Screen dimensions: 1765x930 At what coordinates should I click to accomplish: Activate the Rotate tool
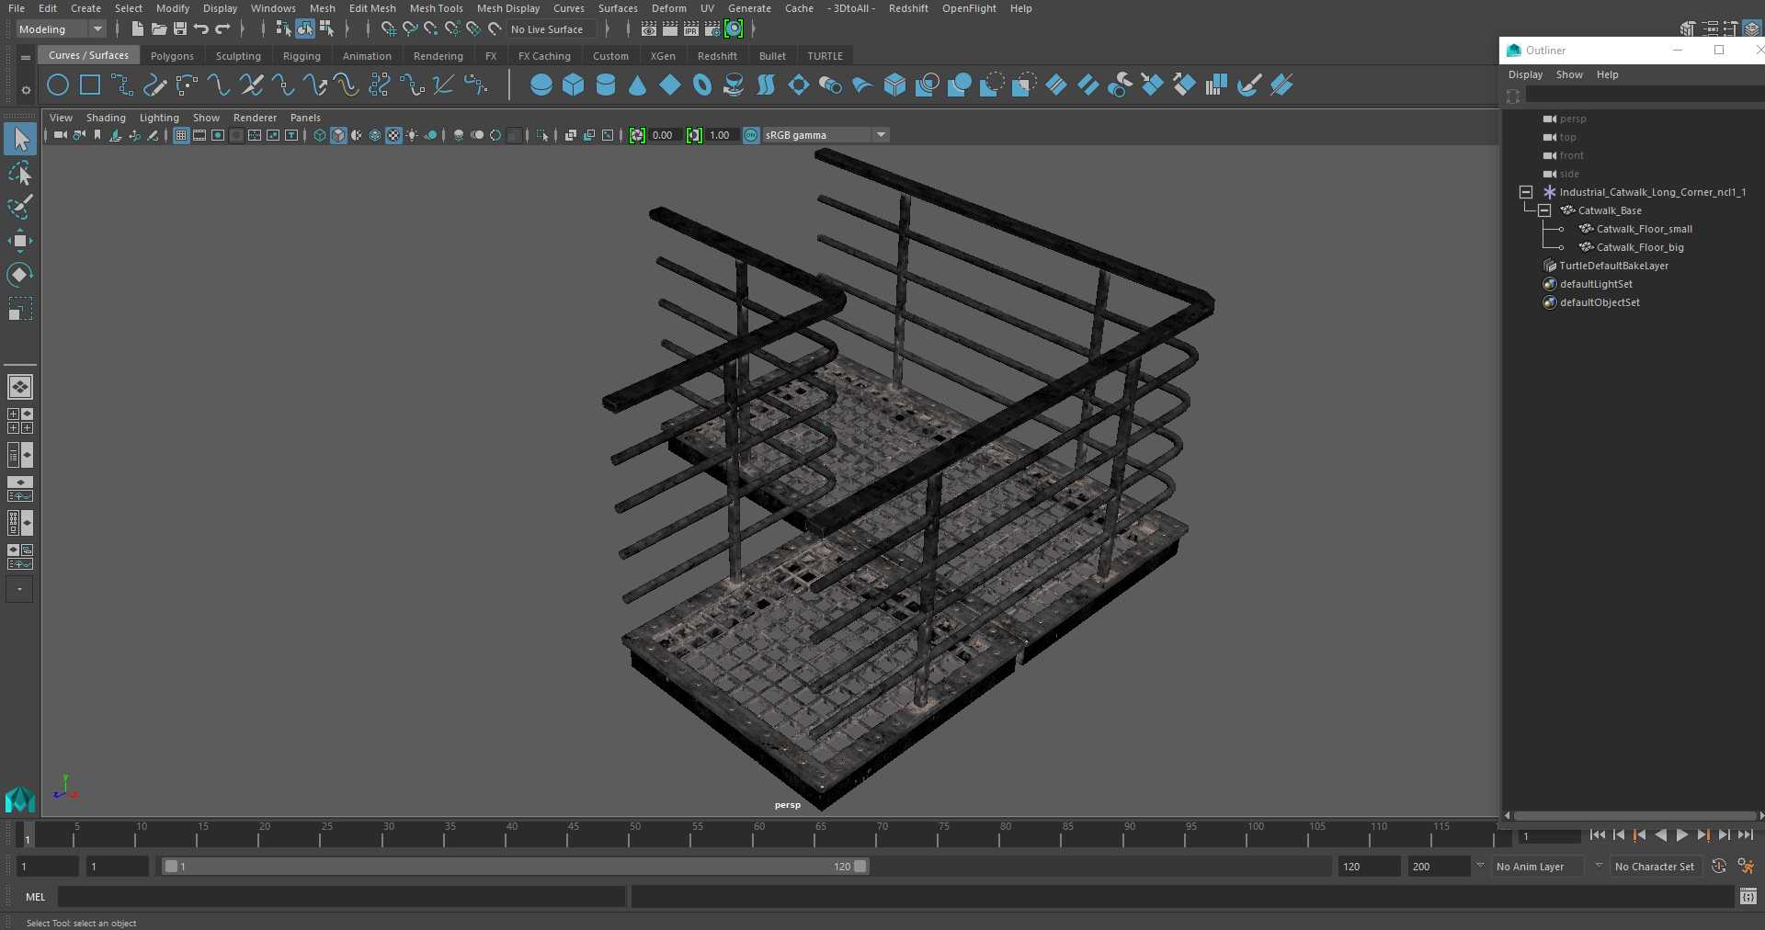(x=20, y=275)
